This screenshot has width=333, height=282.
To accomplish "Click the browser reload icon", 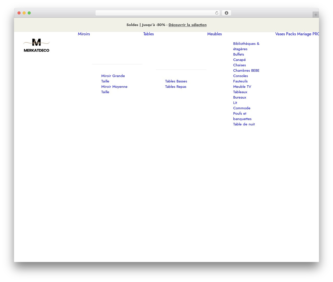I will click(216, 13).
